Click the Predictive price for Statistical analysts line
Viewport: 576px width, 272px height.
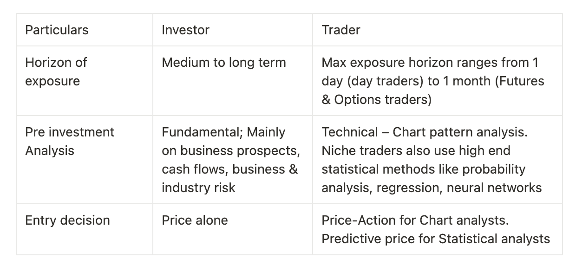point(435,239)
